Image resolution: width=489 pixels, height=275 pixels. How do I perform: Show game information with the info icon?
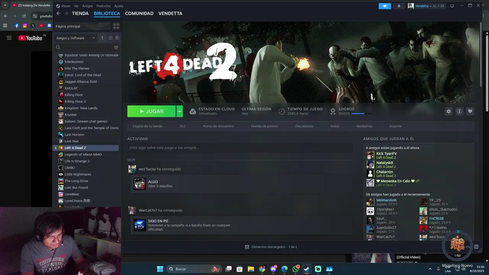(x=459, y=111)
